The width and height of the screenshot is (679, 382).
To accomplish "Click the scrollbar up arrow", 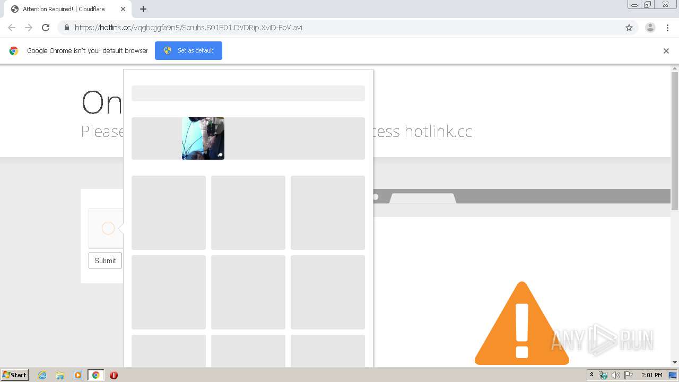I will 675,68.
